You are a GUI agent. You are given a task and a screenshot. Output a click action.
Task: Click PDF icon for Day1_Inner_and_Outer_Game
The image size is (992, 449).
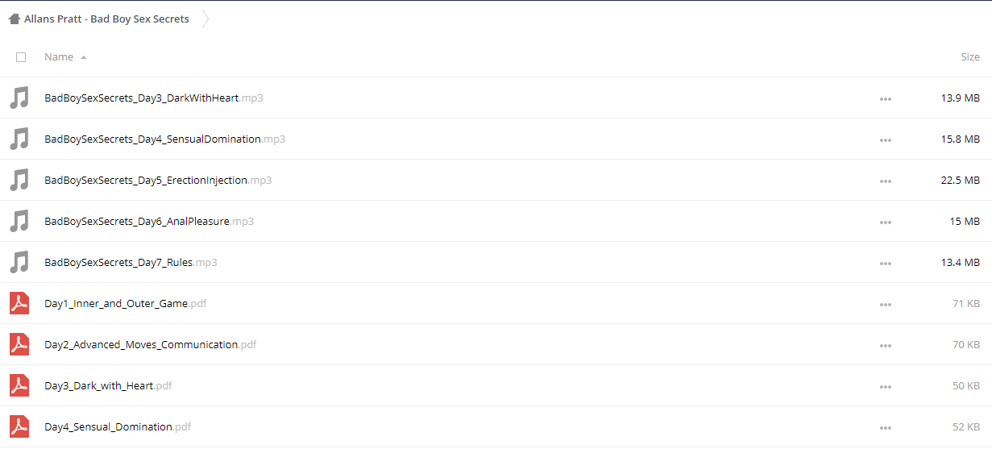pos(19,303)
